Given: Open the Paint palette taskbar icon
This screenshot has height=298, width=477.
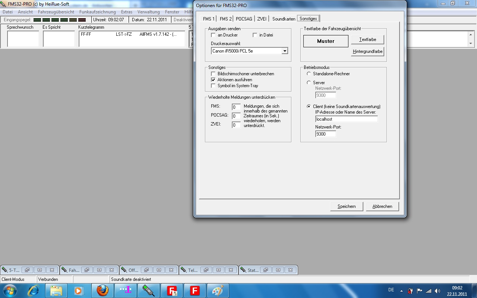Looking at the screenshot, I should (218, 291).
